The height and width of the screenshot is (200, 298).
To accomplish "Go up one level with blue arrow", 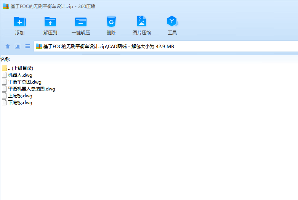I will coord(8,46).
